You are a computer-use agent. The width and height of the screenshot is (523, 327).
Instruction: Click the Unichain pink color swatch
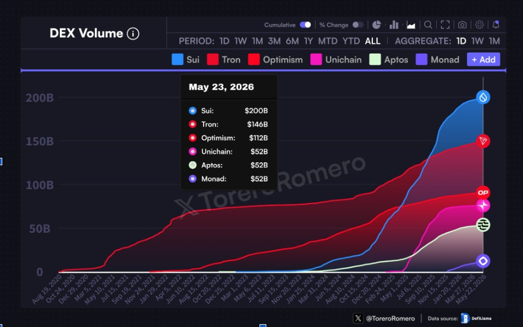click(316, 60)
